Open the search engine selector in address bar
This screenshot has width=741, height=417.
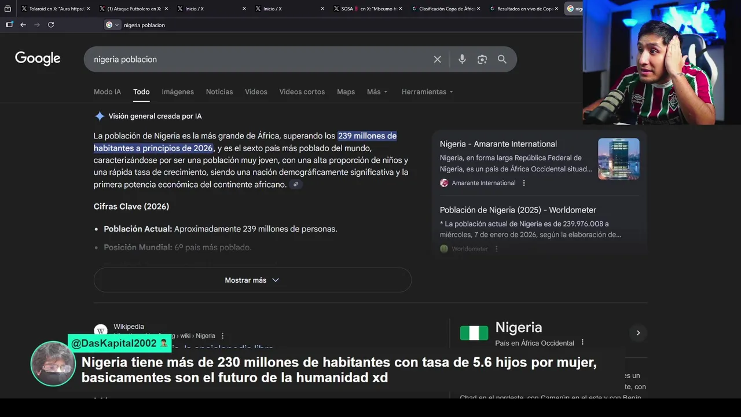[112, 25]
